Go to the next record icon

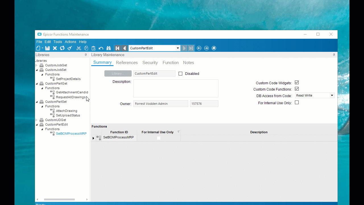click(184, 48)
